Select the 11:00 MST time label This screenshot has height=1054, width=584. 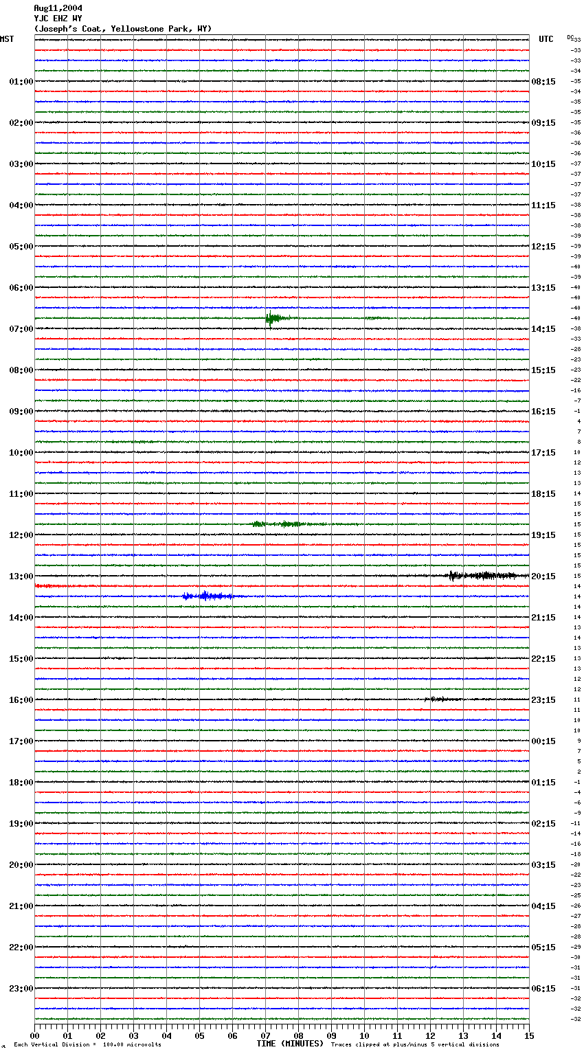(x=21, y=494)
